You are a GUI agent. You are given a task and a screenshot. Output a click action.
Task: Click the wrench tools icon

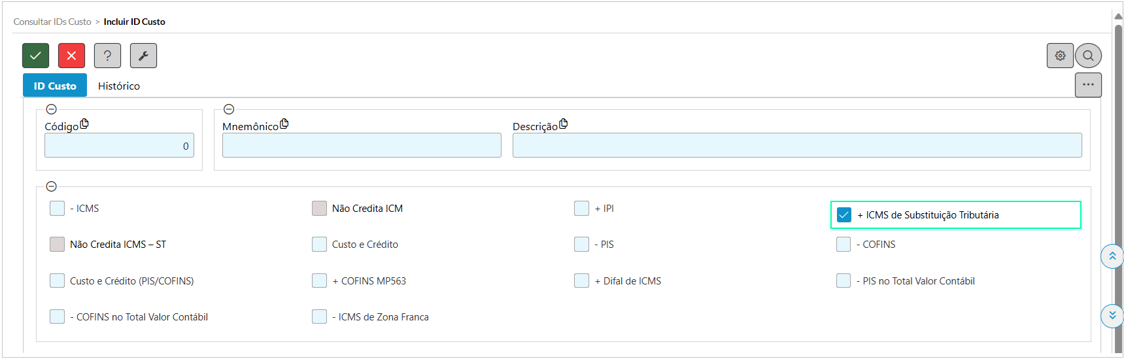point(143,56)
